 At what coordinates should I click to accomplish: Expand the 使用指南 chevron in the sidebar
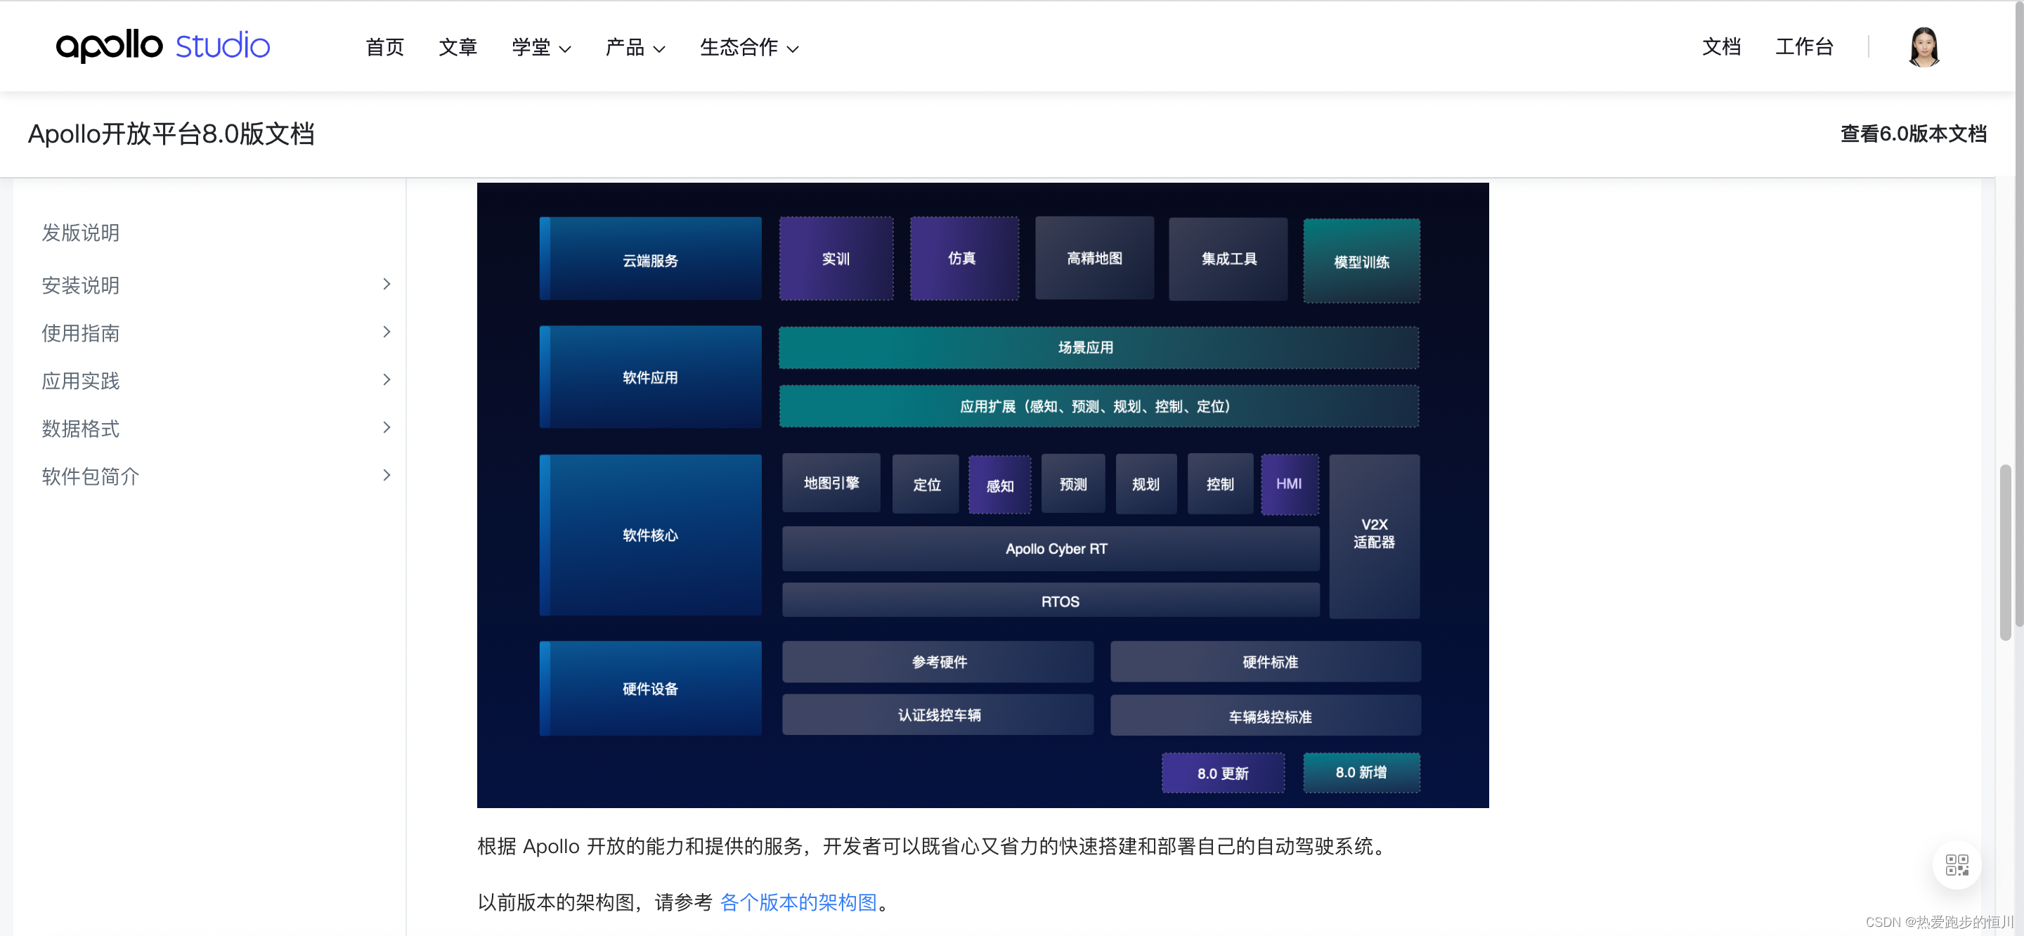(387, 332)
